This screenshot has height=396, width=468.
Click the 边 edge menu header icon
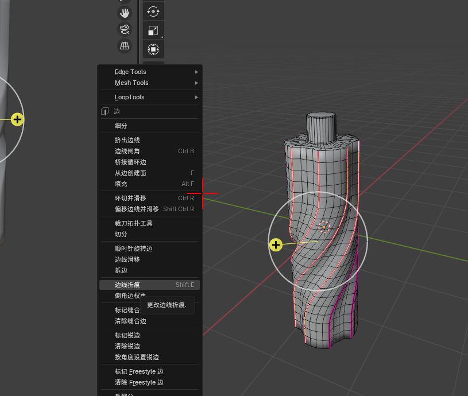pos(105,111)
